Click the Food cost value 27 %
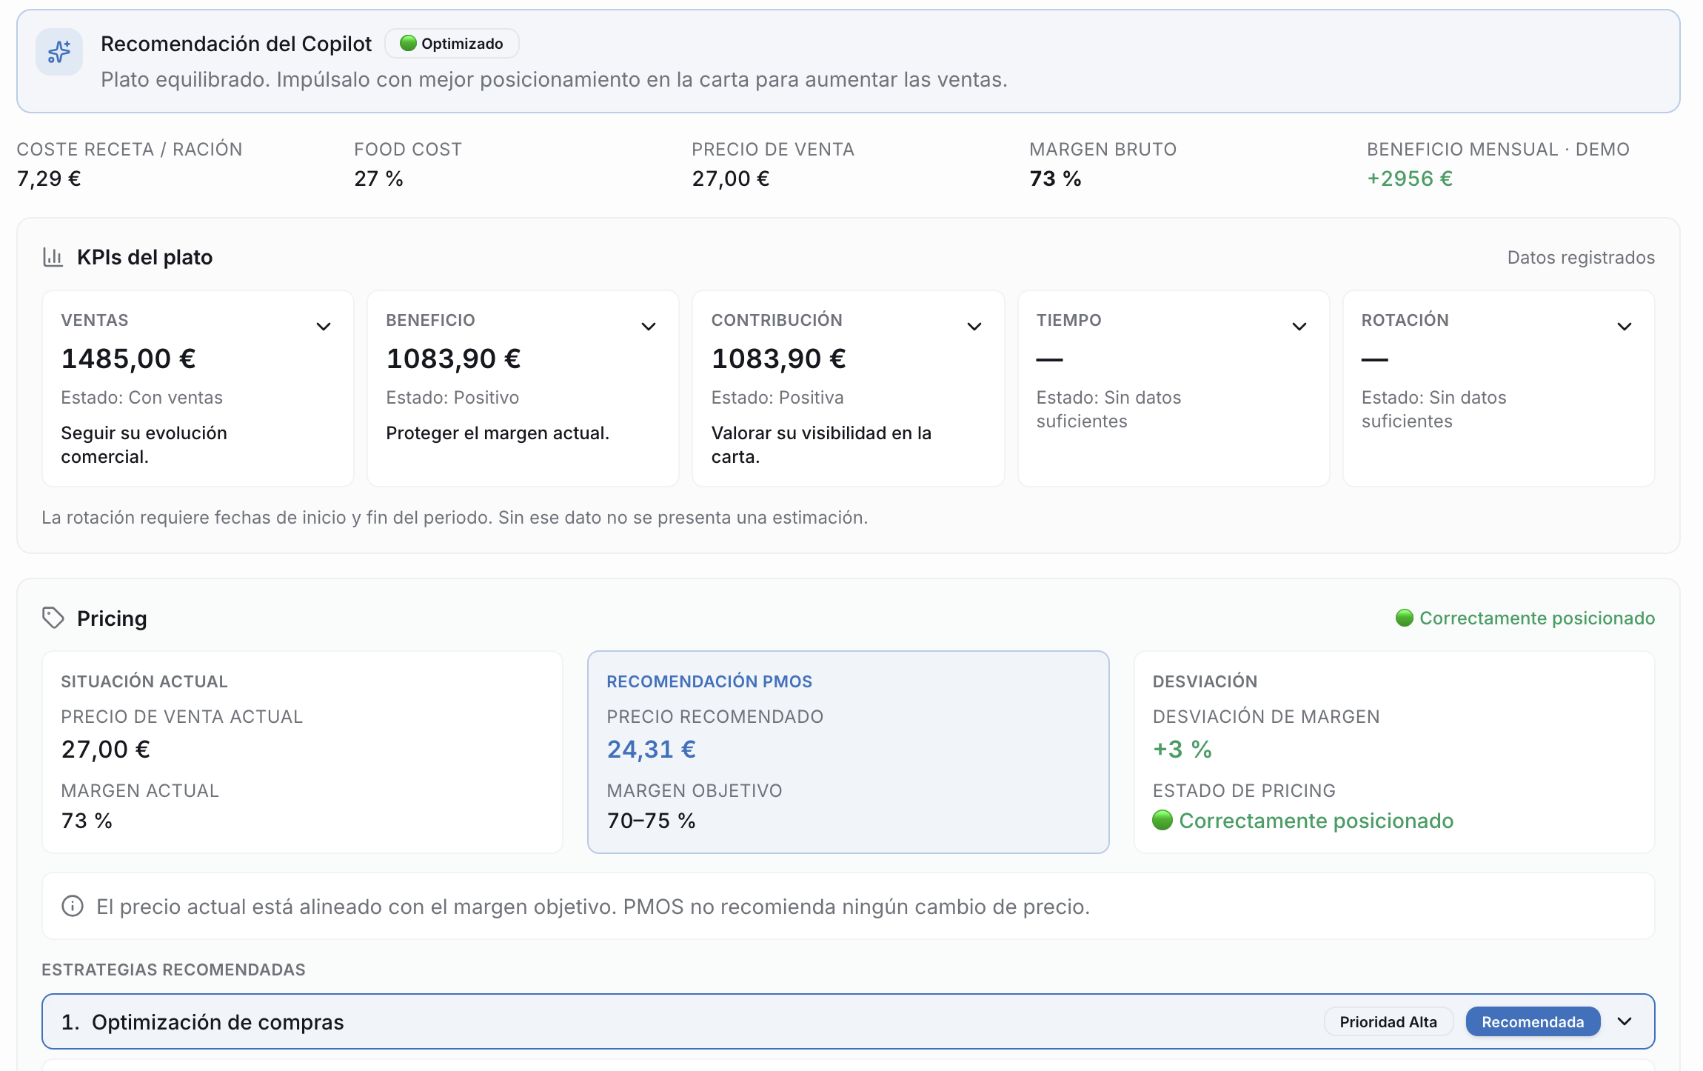1703x1071 pixels. (x=378, y=178)
